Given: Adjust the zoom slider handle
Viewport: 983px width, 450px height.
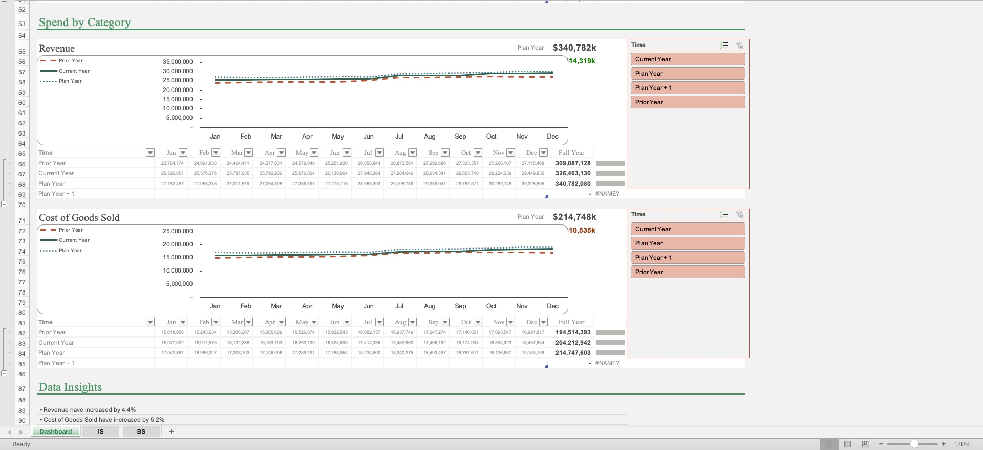Looking at the screenshot, I should pyautogui.click(x=914, y=444).
